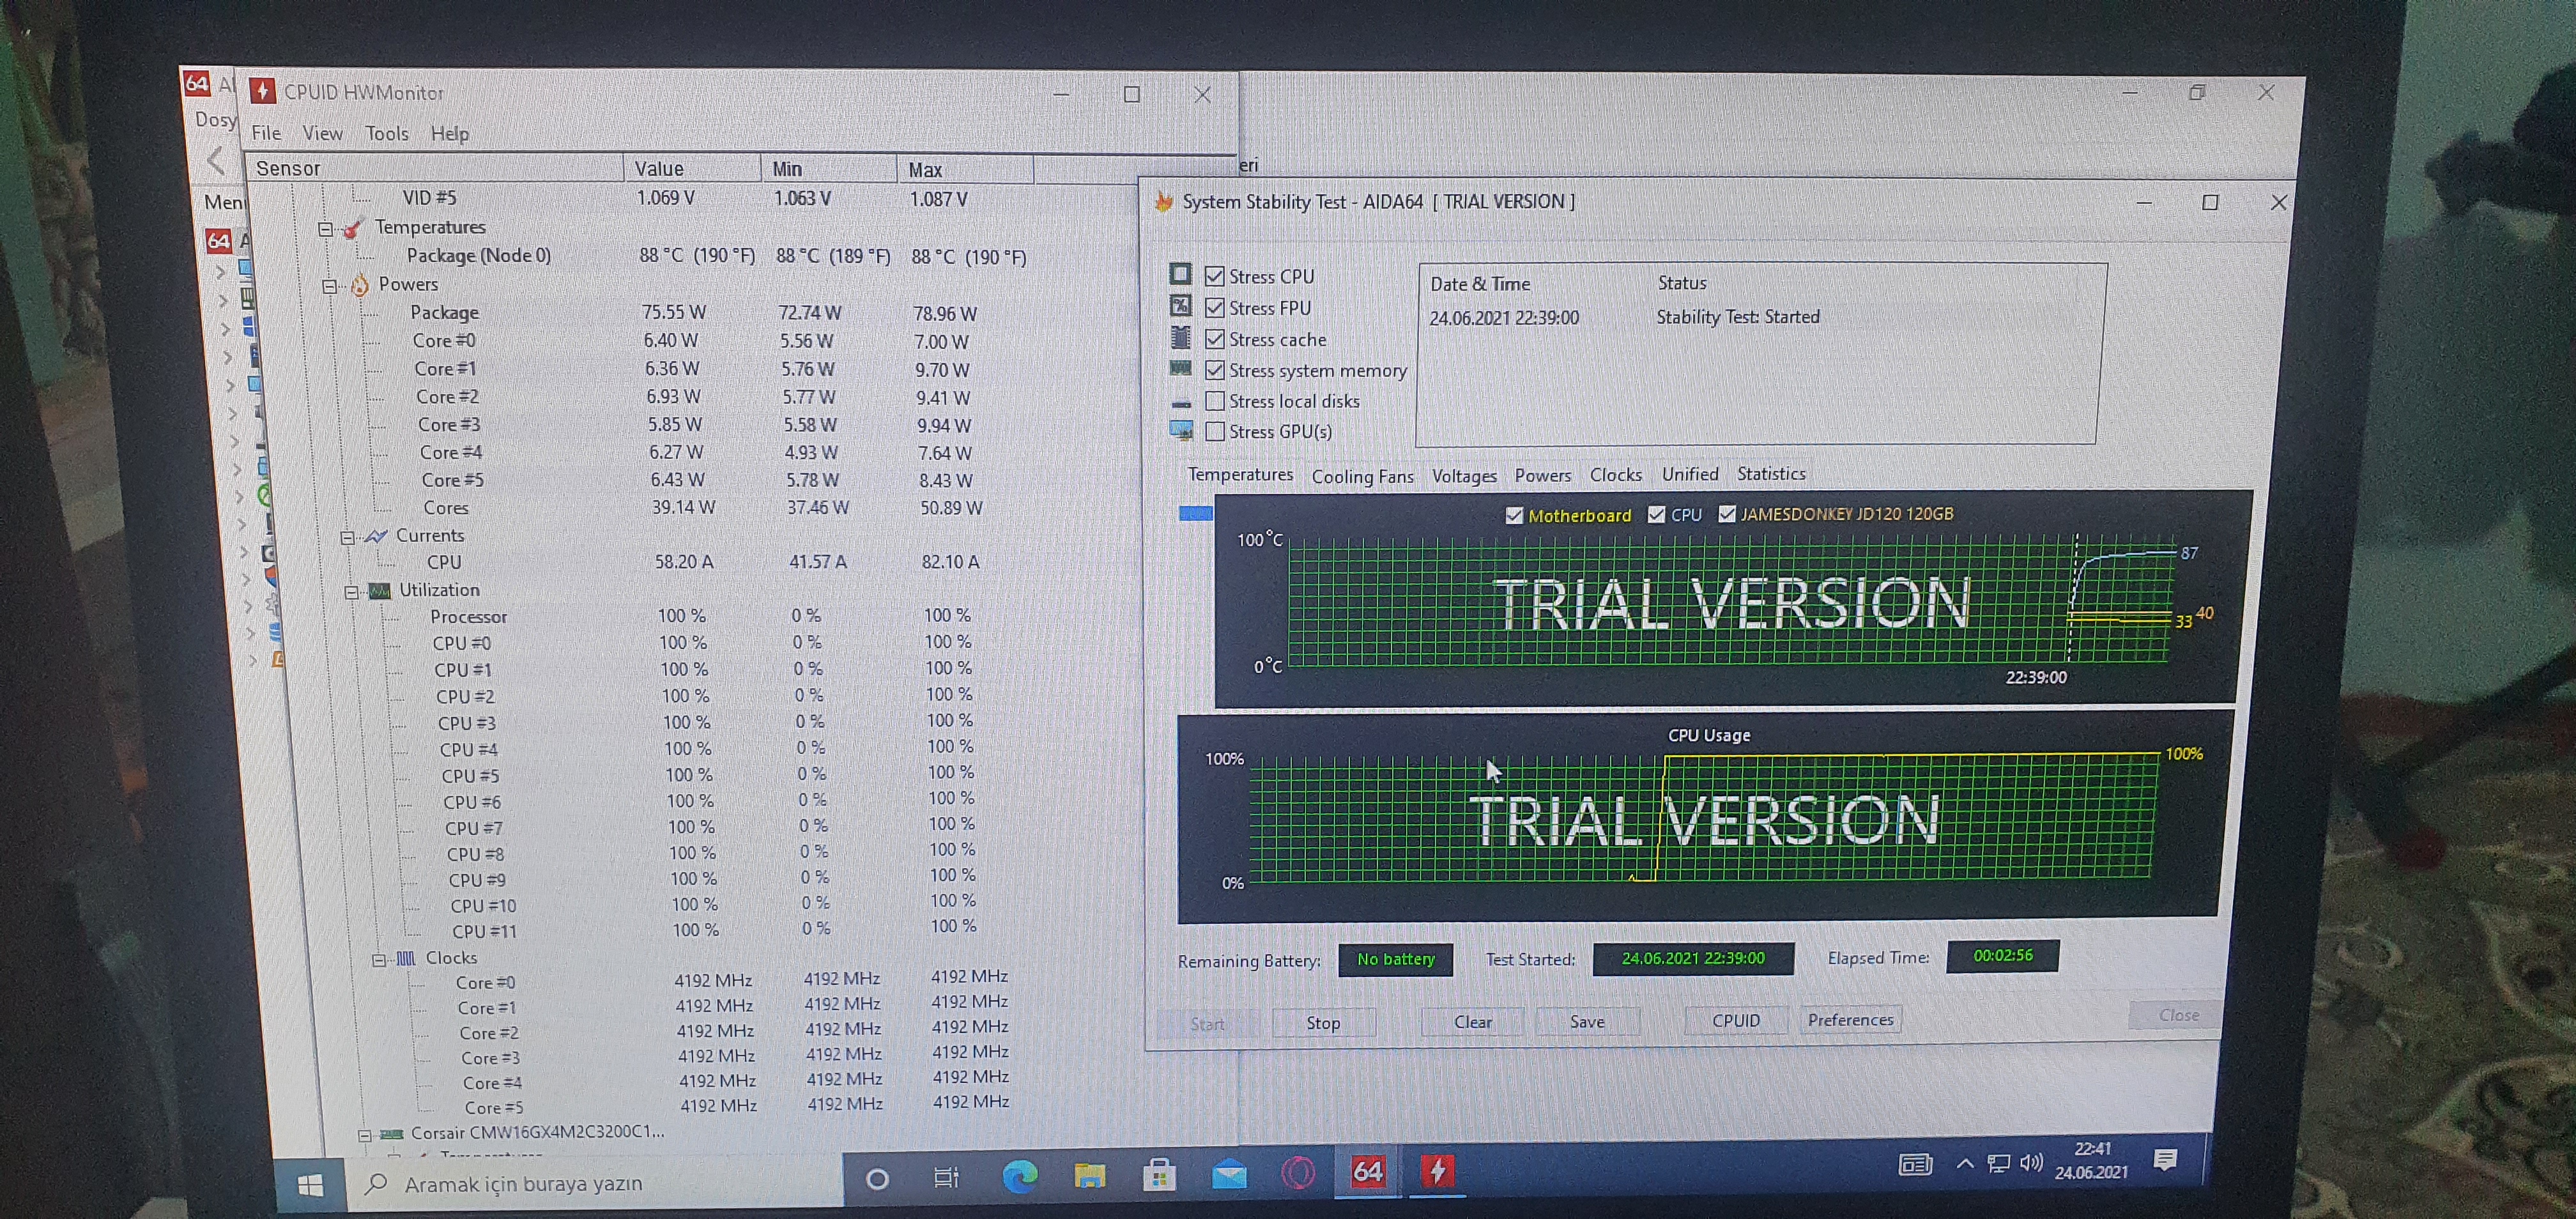
Task: Click the blue graph color indicator
Action: 1195,514
